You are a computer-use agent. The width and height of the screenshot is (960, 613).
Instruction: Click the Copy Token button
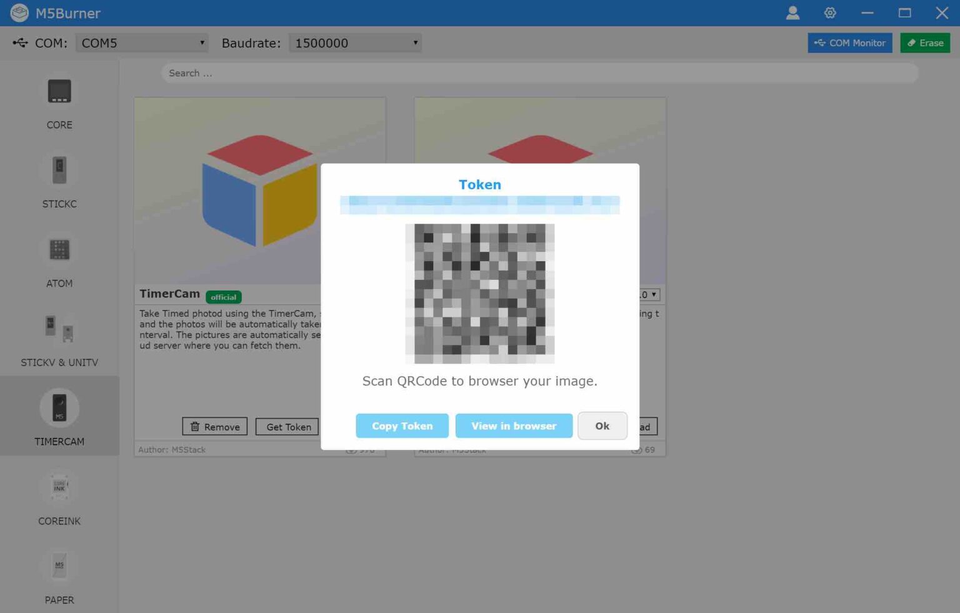(402, 426)
